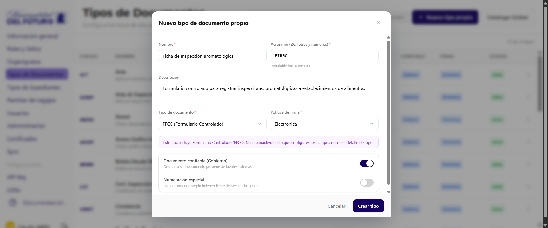Open the Tipo de documento dropdown

212,124
